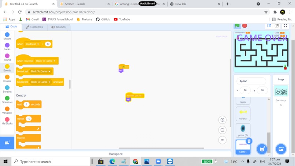Switch to the New Tab browser tab
The height and width of the screenshot is (166, 295).
coord(195,4)
